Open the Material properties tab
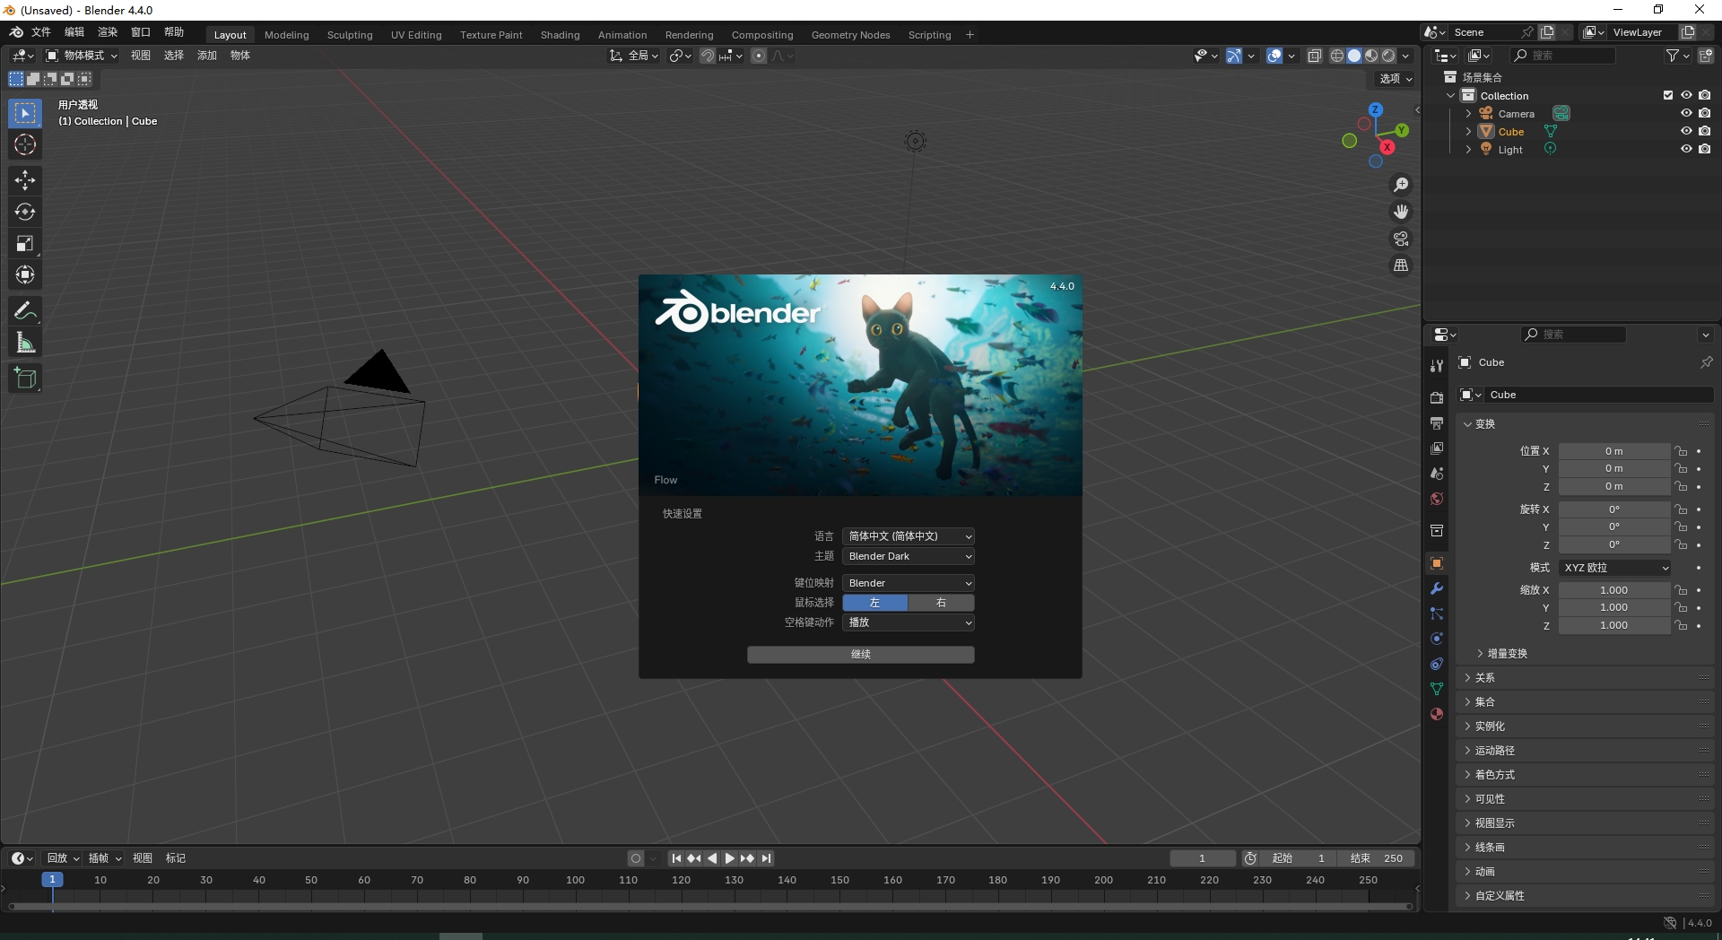Screen dimensions: 1722x940 pyautogui.click(x=1436, y=714)
